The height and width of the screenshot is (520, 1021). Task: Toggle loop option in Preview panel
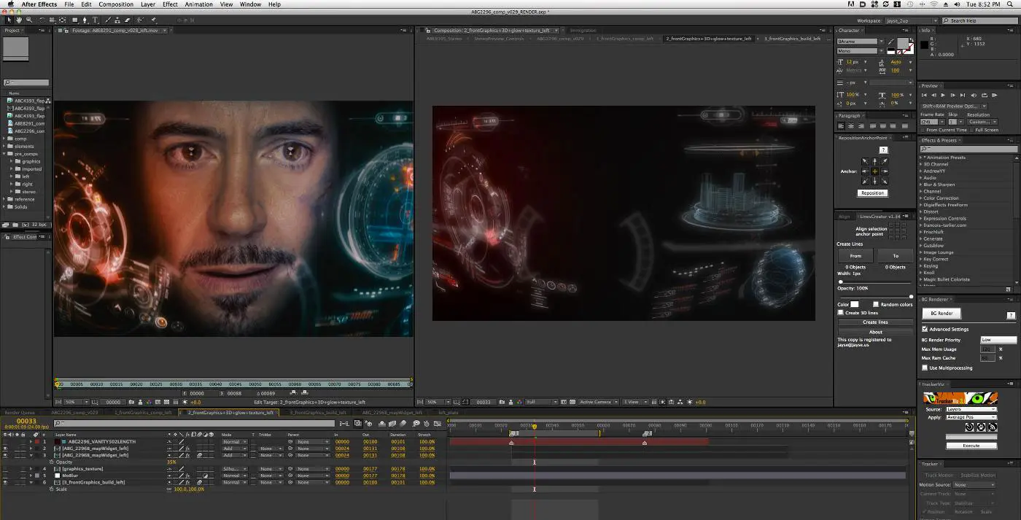click(984, 95)
